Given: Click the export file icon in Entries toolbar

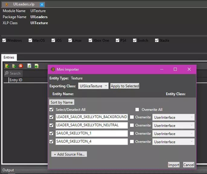Looking at the screenshot, I should [x=36, y=66].
